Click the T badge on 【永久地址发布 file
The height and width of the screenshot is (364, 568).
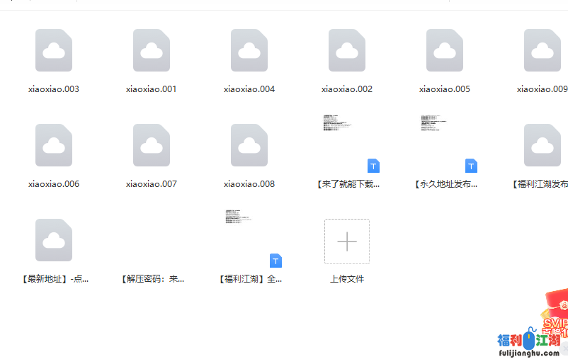coord(471,166)
